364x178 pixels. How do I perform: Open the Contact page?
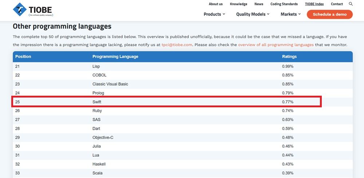tap(337, 4)
